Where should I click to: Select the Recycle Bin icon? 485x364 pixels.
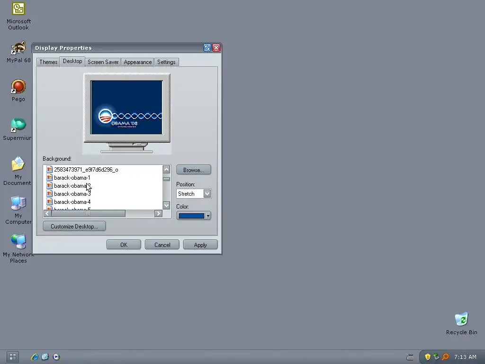point(461,323)
